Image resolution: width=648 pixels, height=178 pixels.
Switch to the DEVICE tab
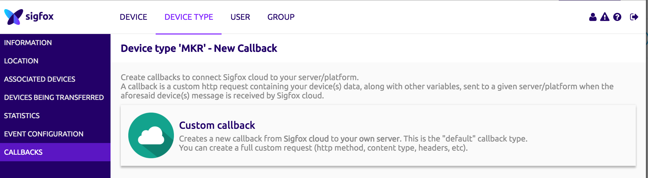click(133, 17)
